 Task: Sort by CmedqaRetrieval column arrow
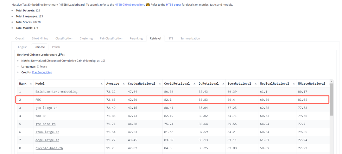159,84
